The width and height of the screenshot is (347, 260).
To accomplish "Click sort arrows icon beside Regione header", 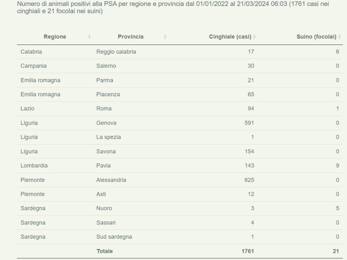I will point(89,37).
